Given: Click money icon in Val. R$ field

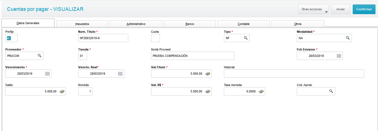Looking at the screenshot, I should click(208, 91).
